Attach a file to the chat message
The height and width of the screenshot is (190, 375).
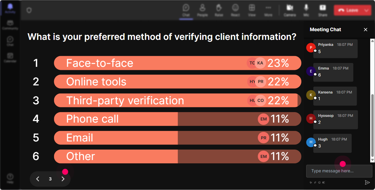click(315, 182)
